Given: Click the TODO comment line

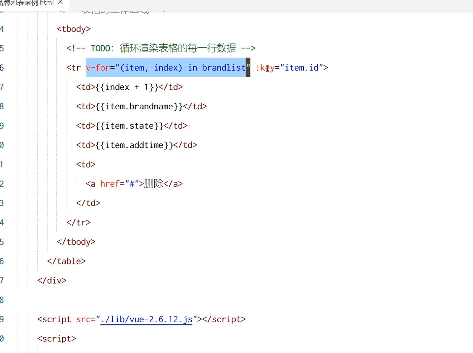Looking at the screenshot, I should pyautogui.click(x=161, y=48).
